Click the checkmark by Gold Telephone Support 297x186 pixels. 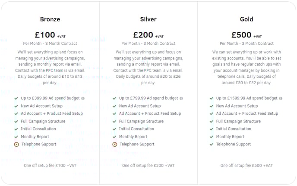click(212, 145)
